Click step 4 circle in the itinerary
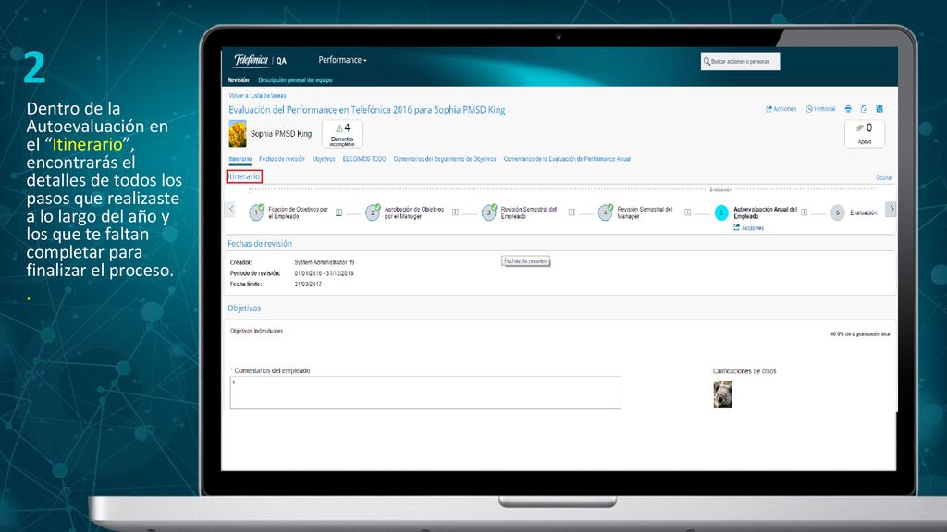Screen dimensions: 947x532 605,212
